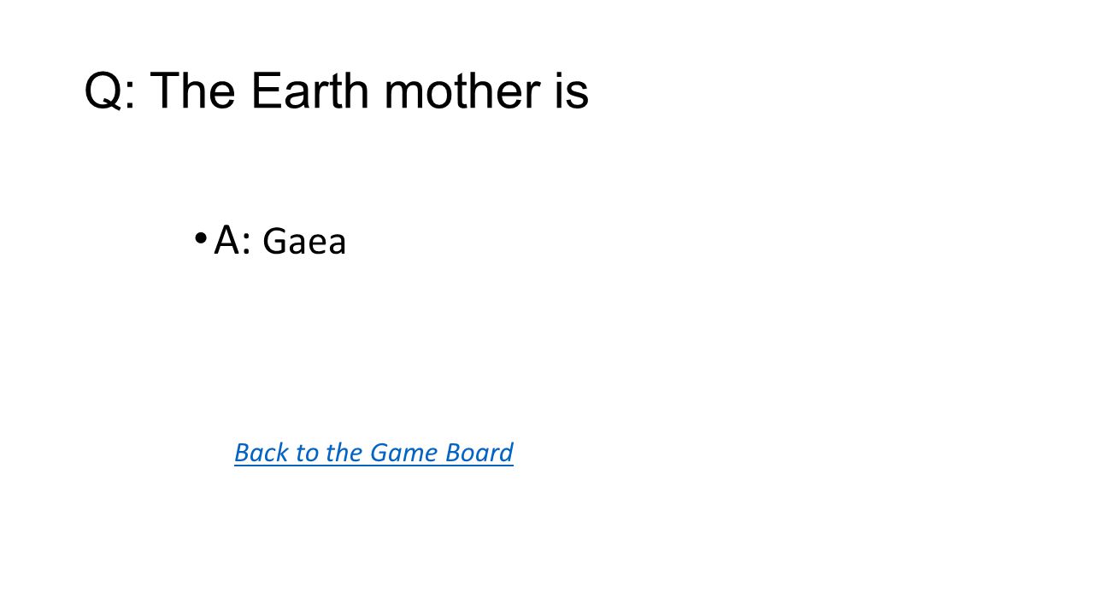Open the Back to the Game Board link
1094x615 pixels.
click(x=373, y=452)
